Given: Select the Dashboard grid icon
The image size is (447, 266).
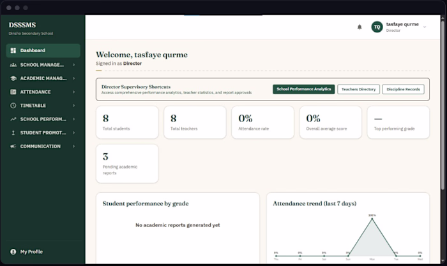Looking at the screenshot, I should 13,50.
